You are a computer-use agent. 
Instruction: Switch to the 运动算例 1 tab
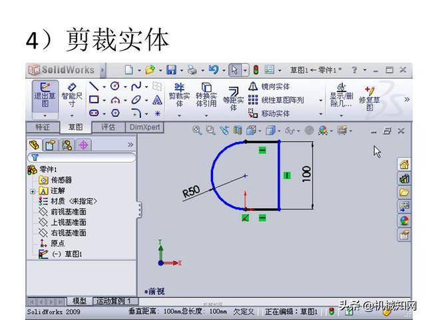tap(112, 301)
